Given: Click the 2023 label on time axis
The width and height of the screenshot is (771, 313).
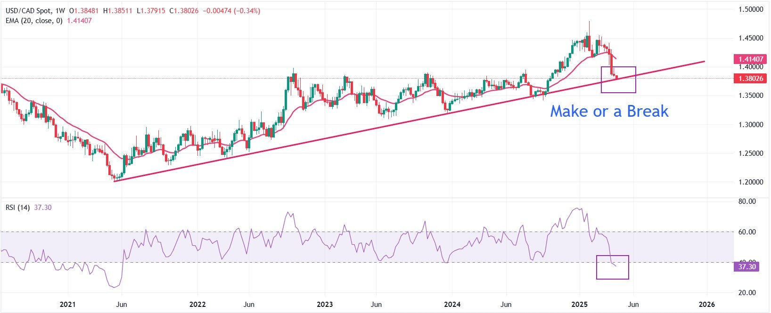Looking at the screenshot, I should point(325,305).
